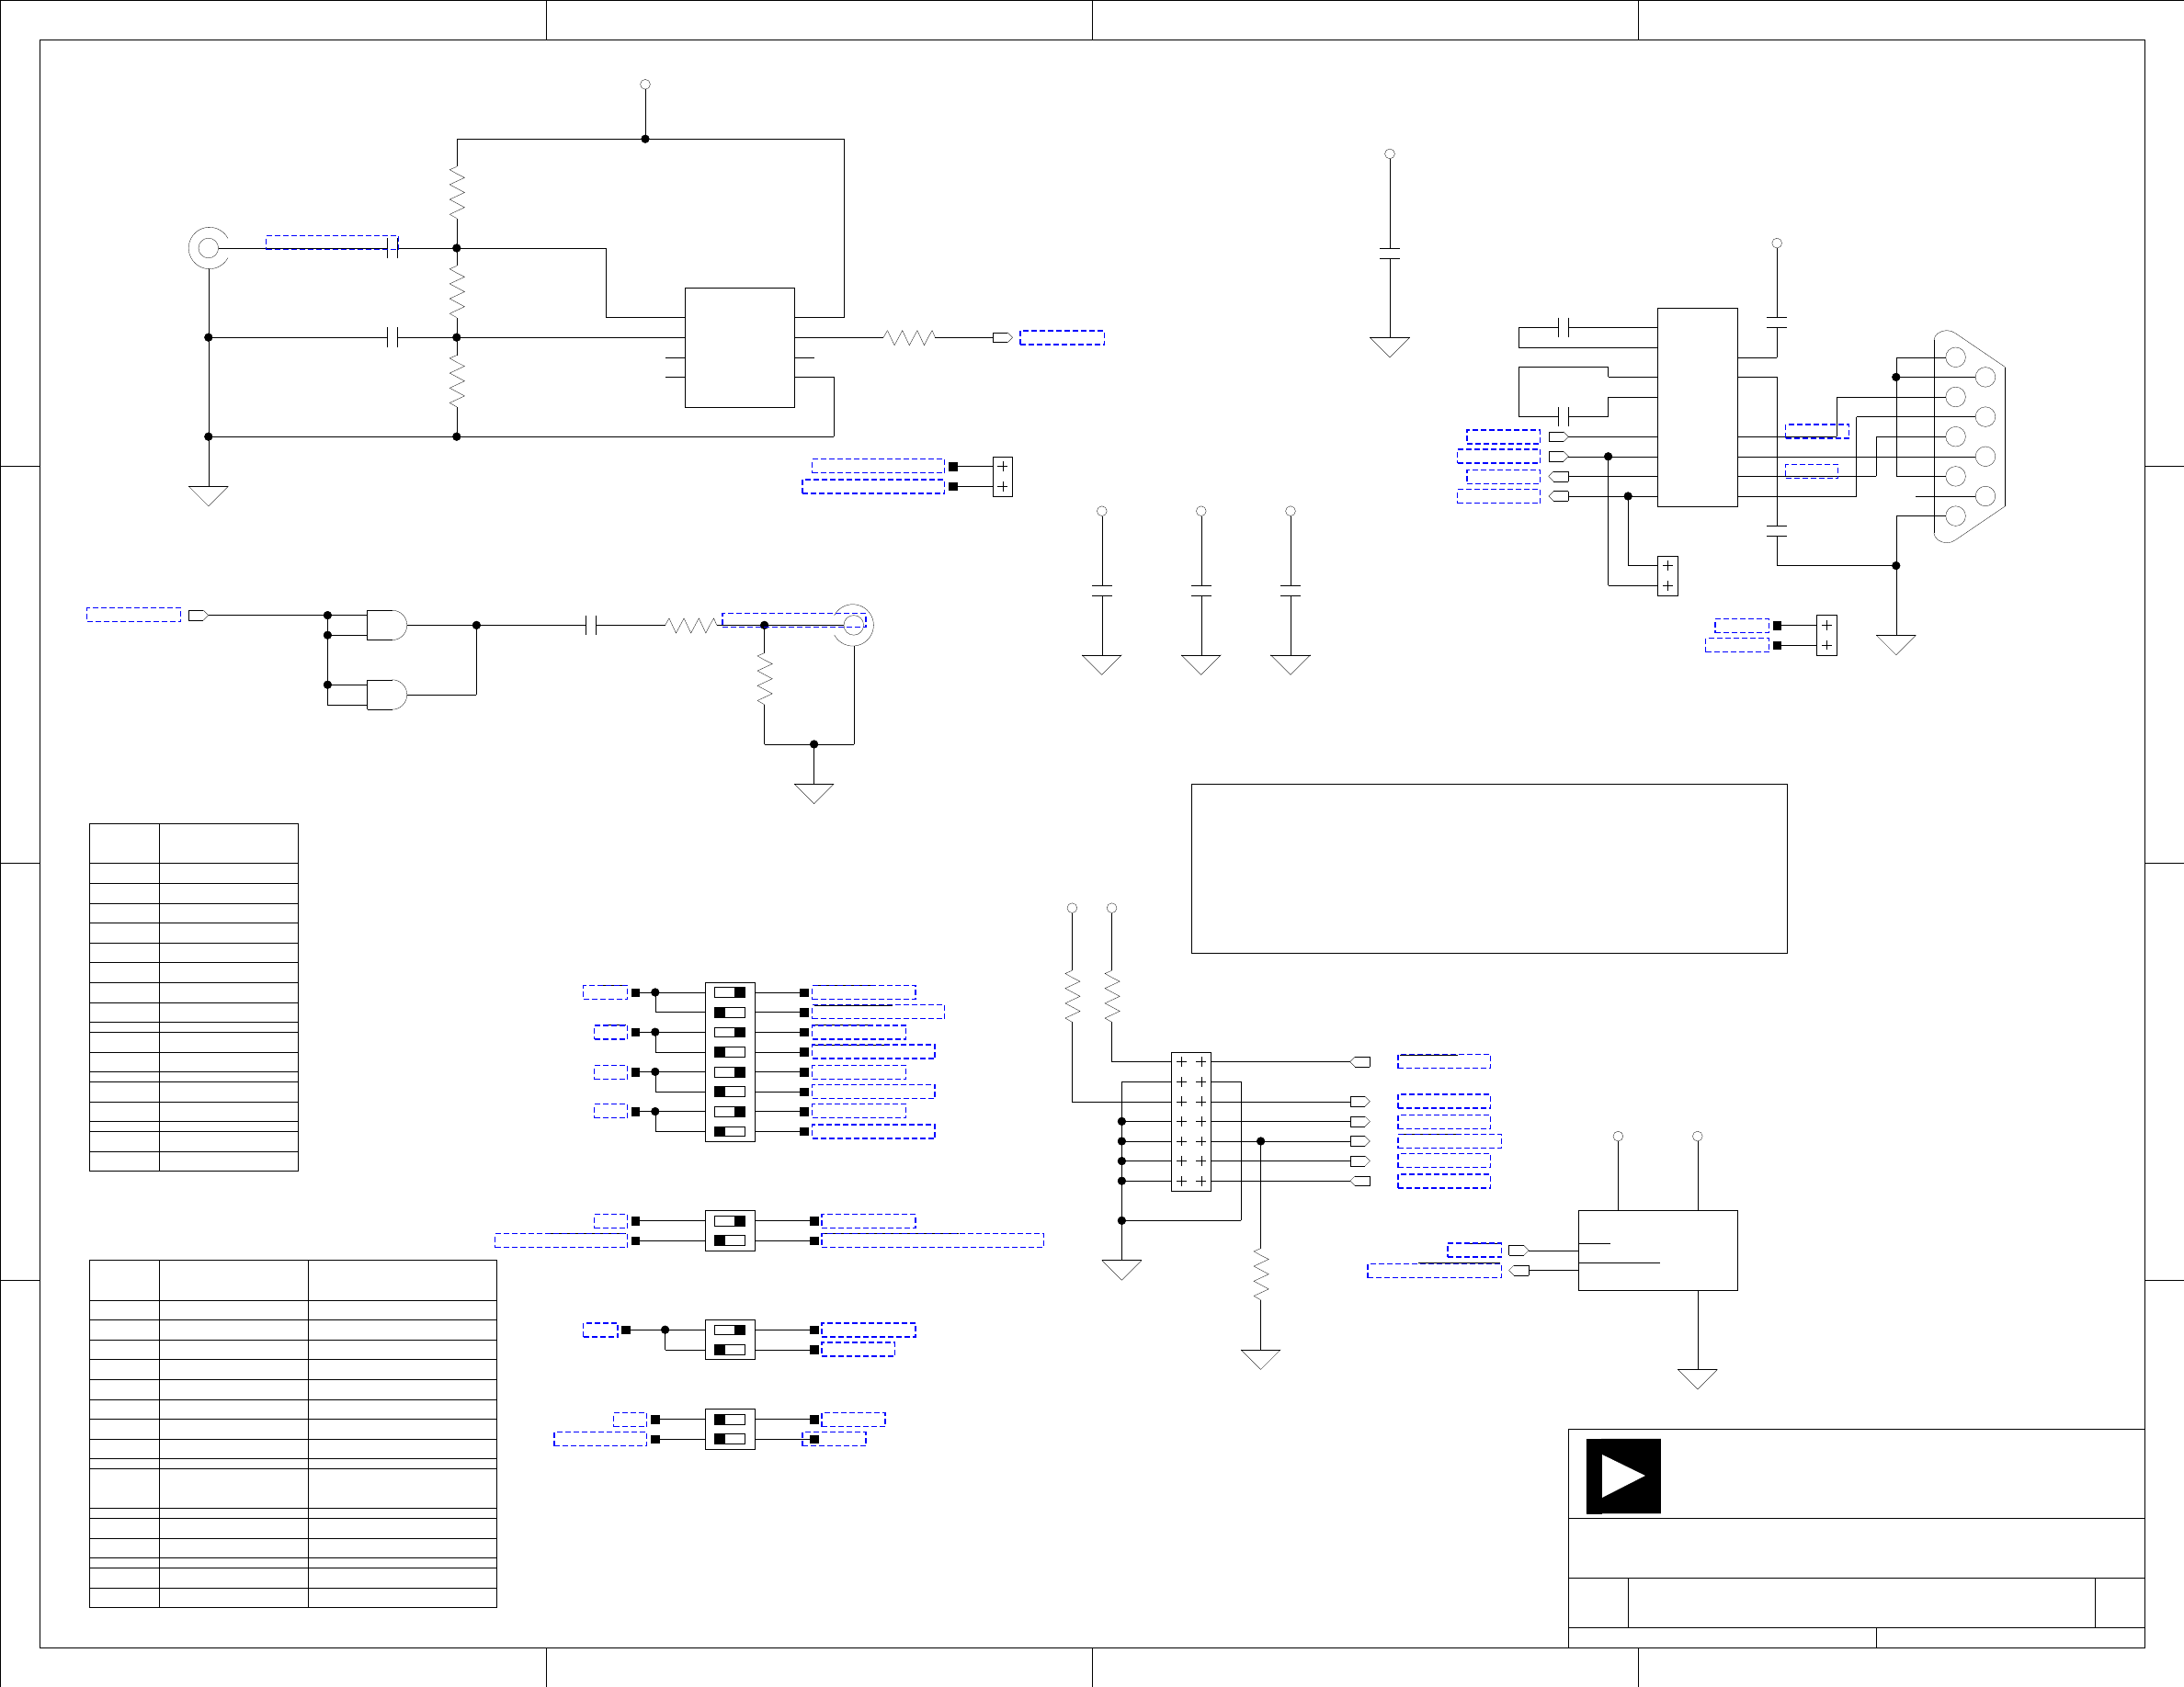Click the large empty notes rectangle
Screen dimensions: 2184x1687
pyautogui.click(x=1489, y=868)
